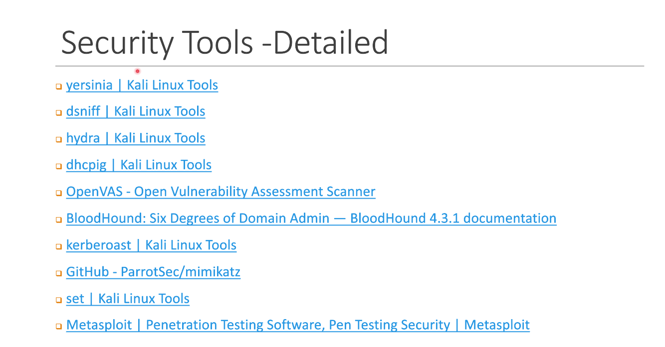Click the dhcpig Kali Linux Tools link
This screenshot has width=665, height=347.
pos(139,165)
